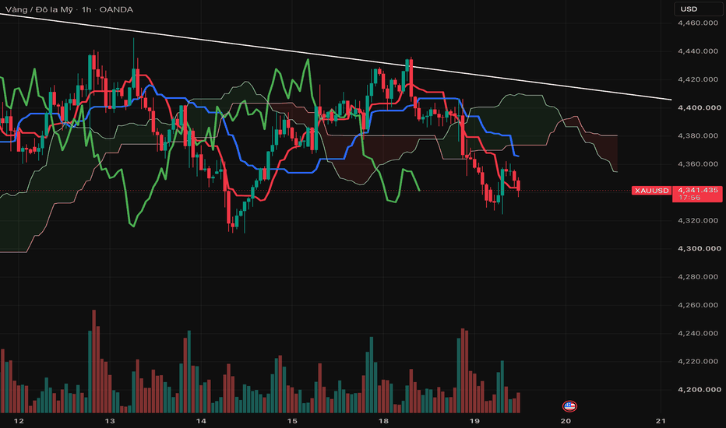Click the 4,320.000 price axis label

pyautogui.click(x=697, y=220)
